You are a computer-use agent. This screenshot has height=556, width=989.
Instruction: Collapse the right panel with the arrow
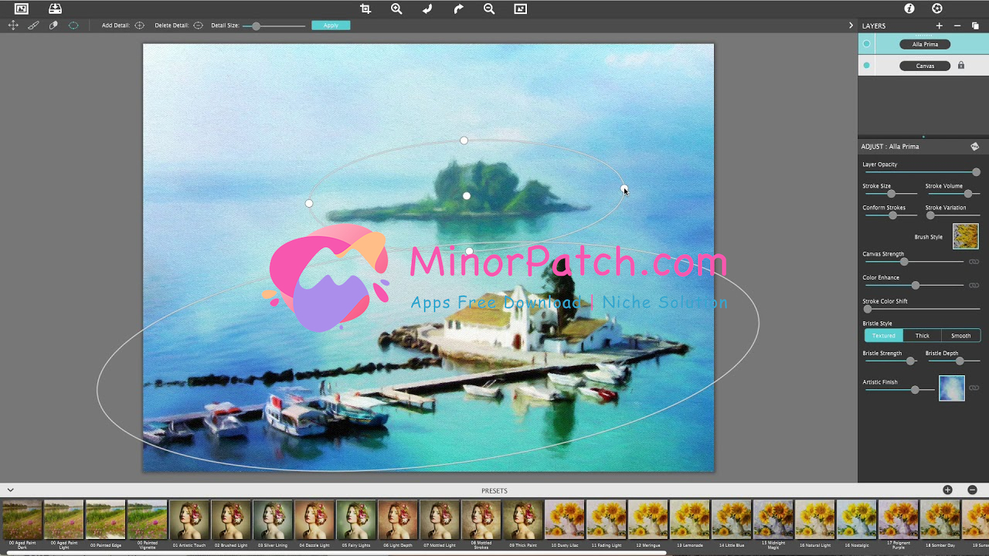point(851,25)
